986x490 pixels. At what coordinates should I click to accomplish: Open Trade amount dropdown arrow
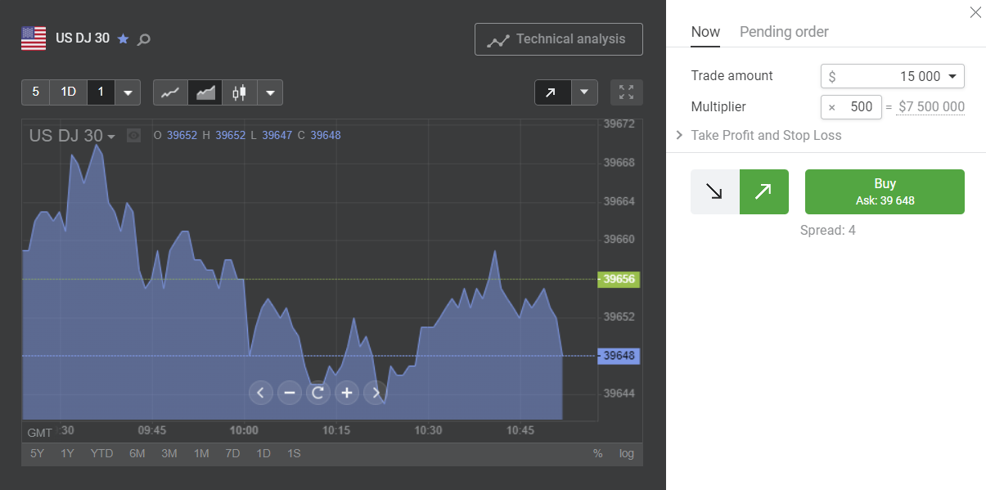(x=952, y=76)
